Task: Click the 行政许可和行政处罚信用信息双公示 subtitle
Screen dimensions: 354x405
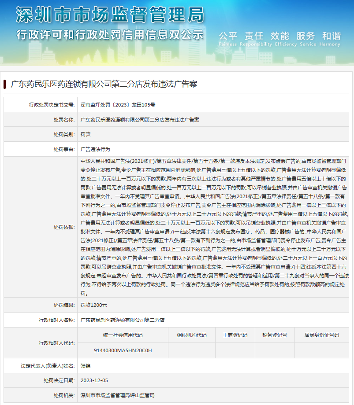Action: [x=110, y=35]
